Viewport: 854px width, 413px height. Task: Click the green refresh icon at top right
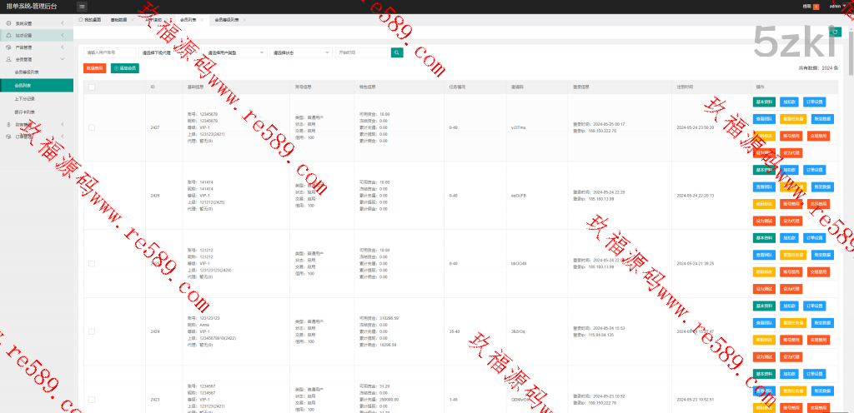835,31
